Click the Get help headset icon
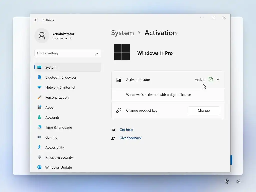This screenshot has width=256, height=192. coord(113,130)
